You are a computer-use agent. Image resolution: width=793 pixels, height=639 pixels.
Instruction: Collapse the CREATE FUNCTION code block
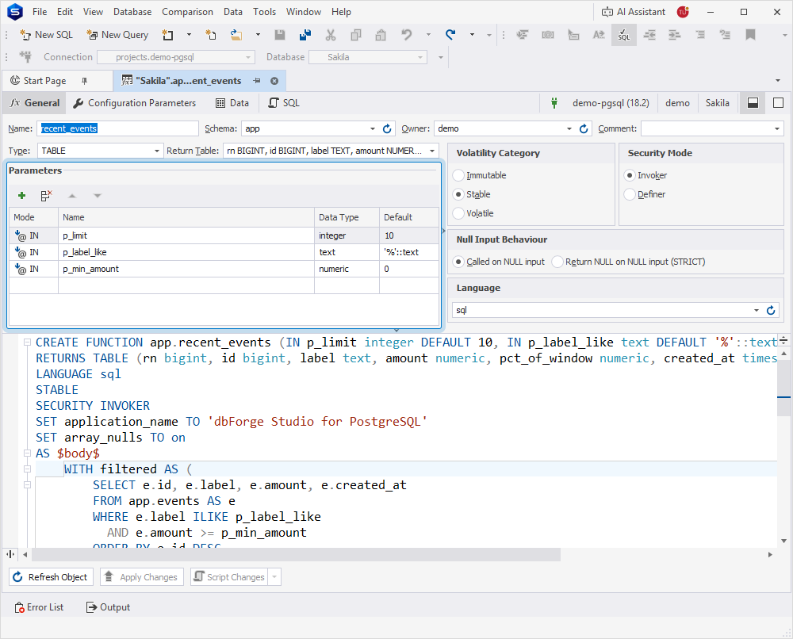tap(27, 342)
